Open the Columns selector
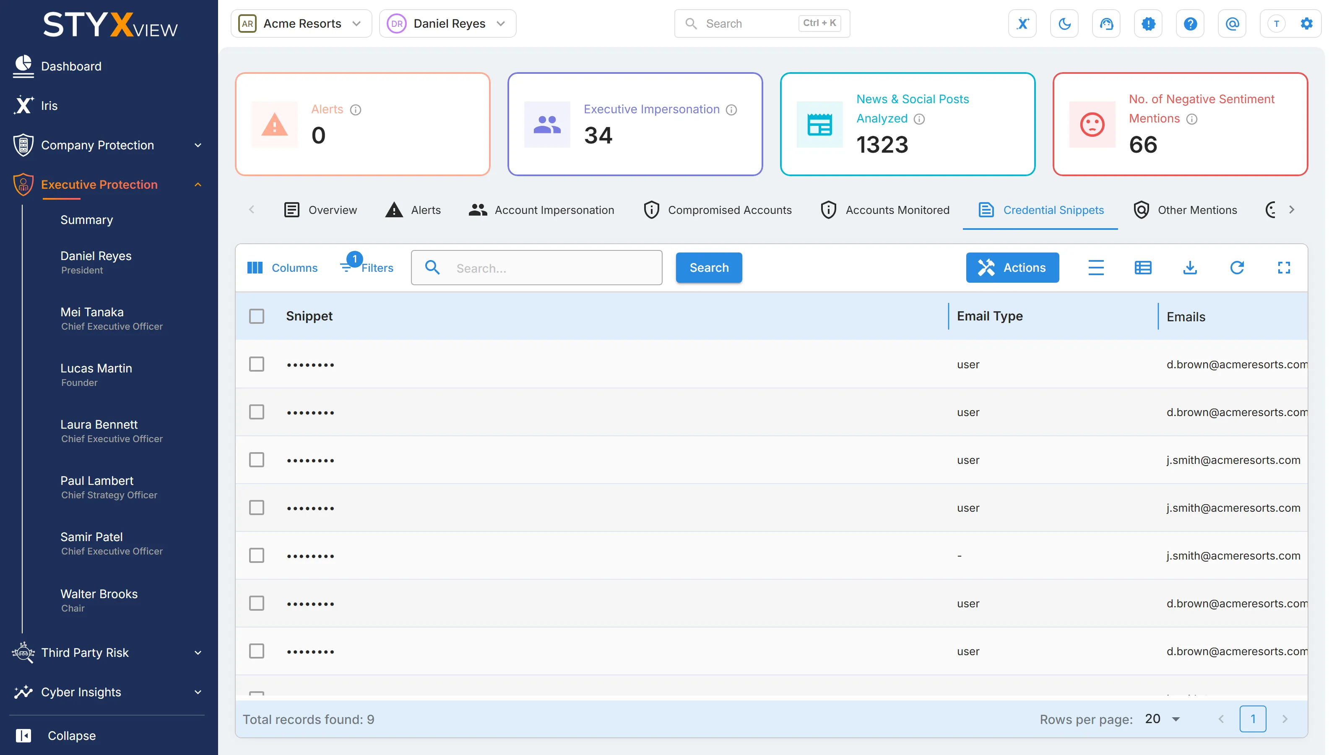This screenshot has width=1342, height=755. click(282, 268)
